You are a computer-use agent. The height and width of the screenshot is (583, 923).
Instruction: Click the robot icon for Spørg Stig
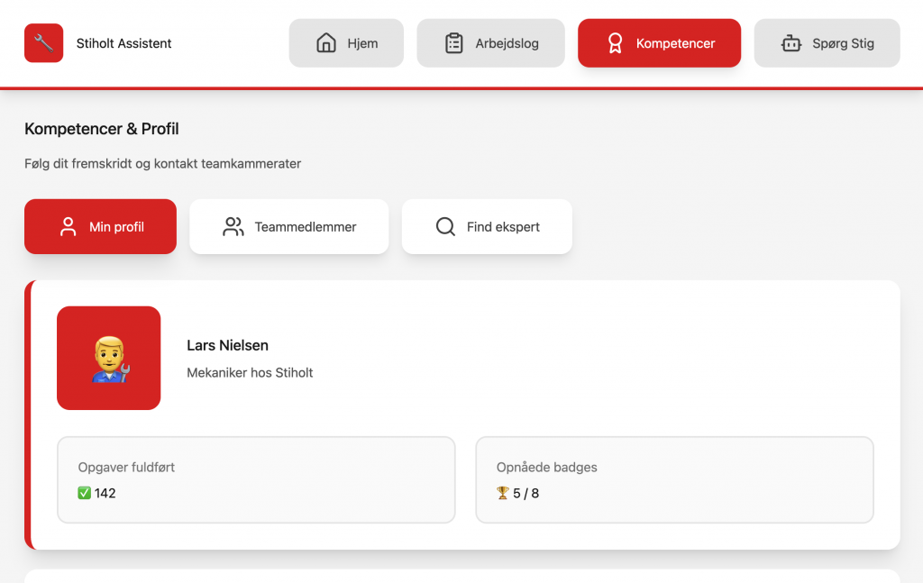point(791,43)
